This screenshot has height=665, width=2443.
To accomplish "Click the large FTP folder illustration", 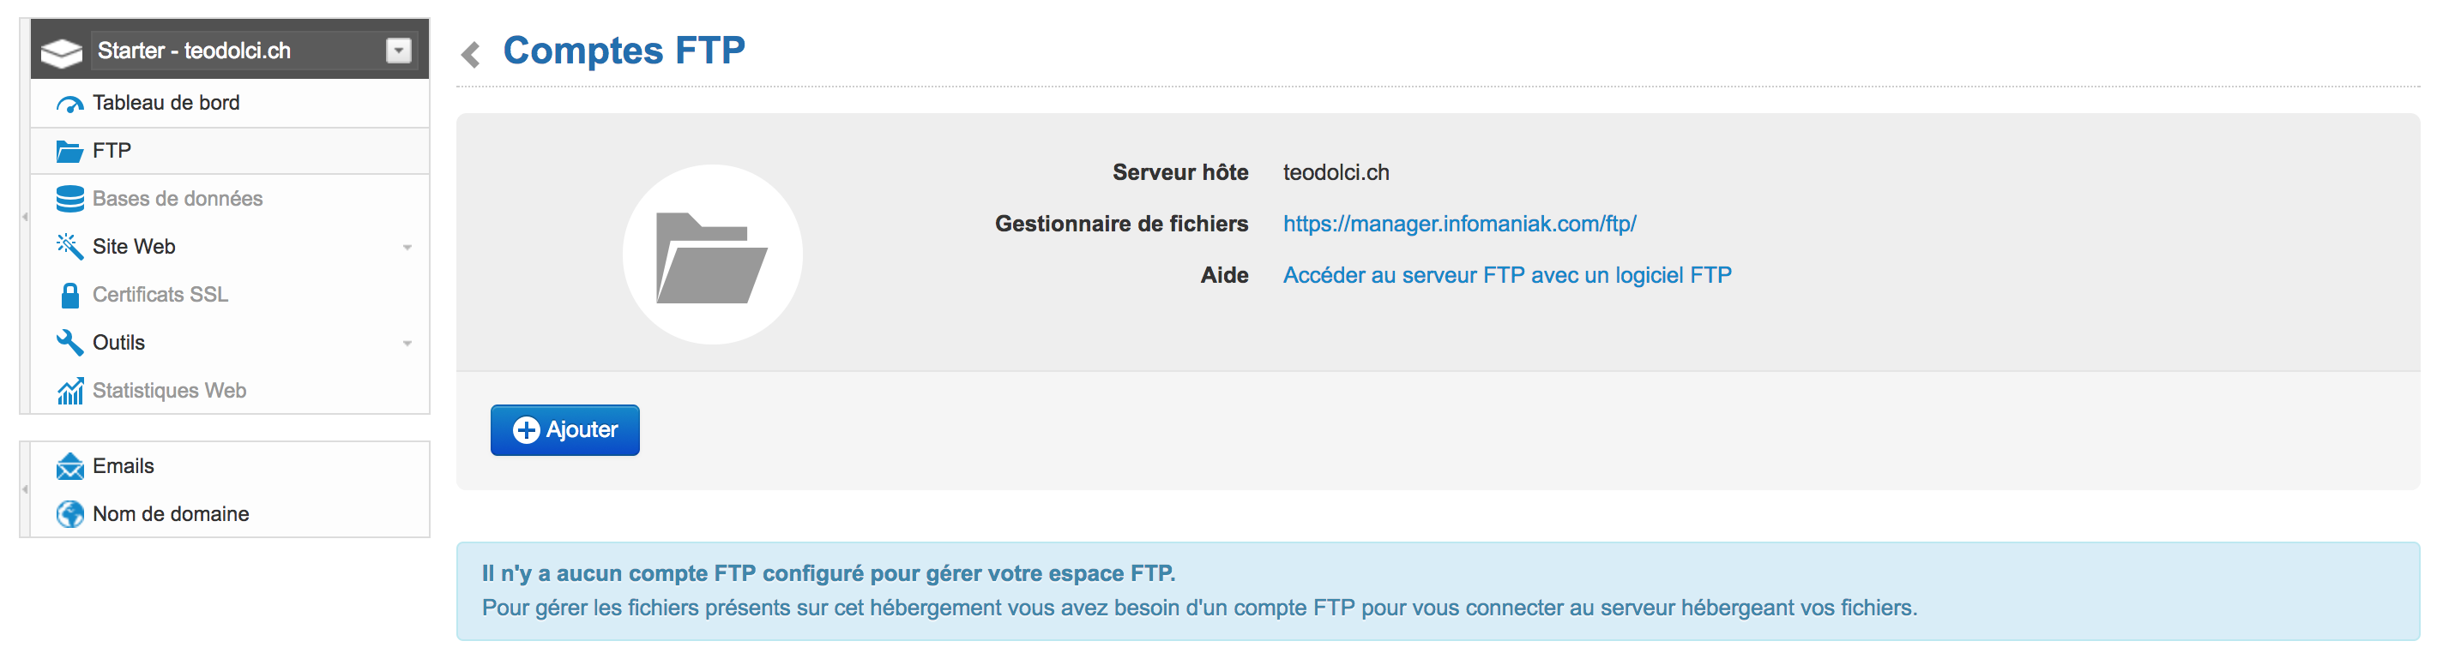I will (711, 255).
